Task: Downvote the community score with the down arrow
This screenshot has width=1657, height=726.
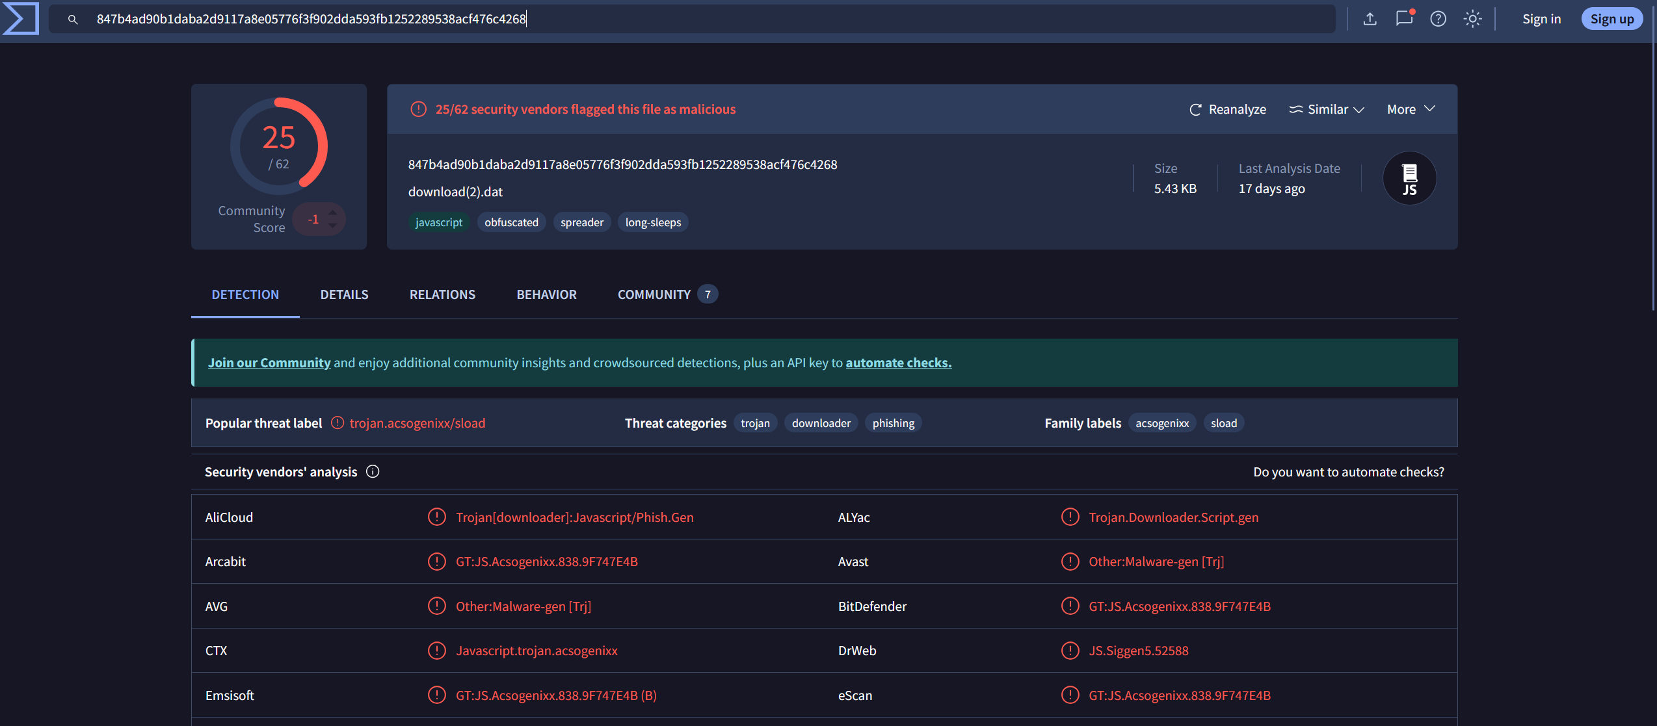Action: click(x=333, y=226)
